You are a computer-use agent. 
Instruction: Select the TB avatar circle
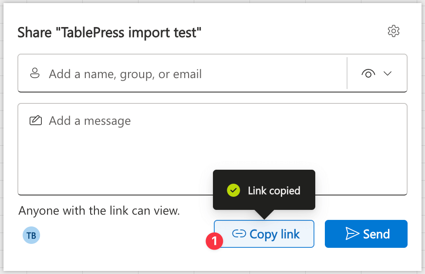click(x=31, y=235)
